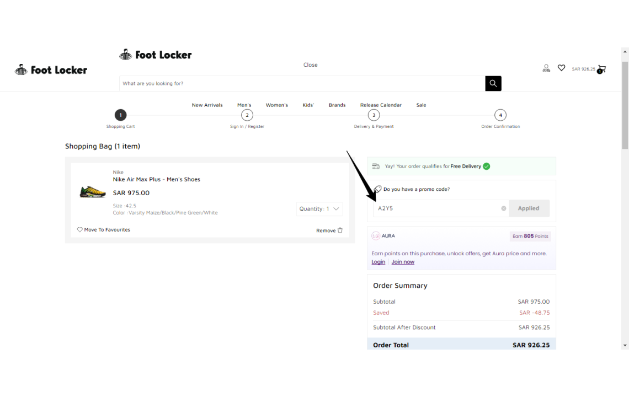Click the 'Shopping Cart' step label

point(120,126)
